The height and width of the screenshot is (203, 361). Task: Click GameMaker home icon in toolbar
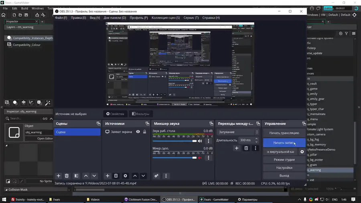click(x=4, y=15)
